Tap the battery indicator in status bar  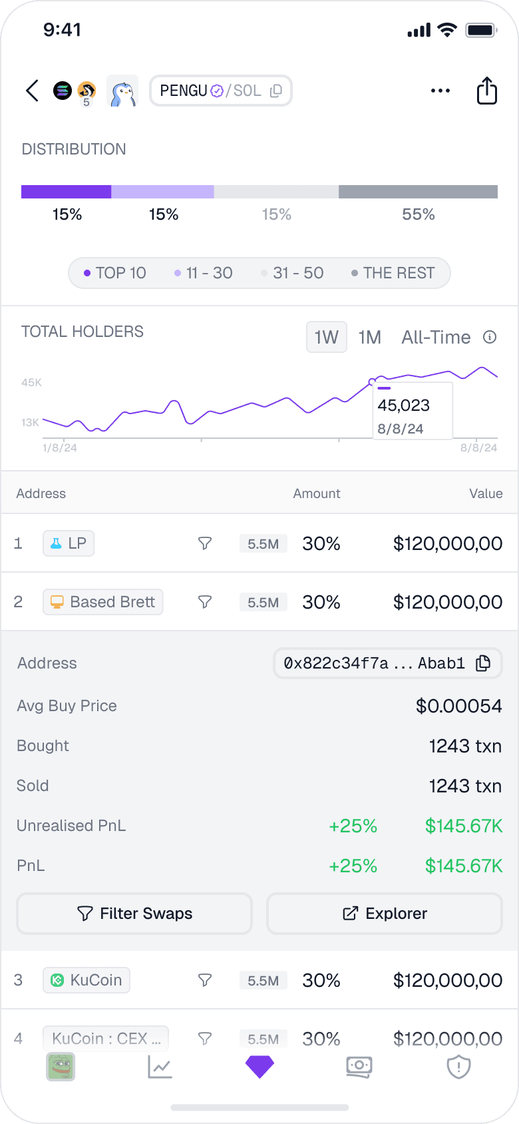pyautogui.click(x=482, y=30)
